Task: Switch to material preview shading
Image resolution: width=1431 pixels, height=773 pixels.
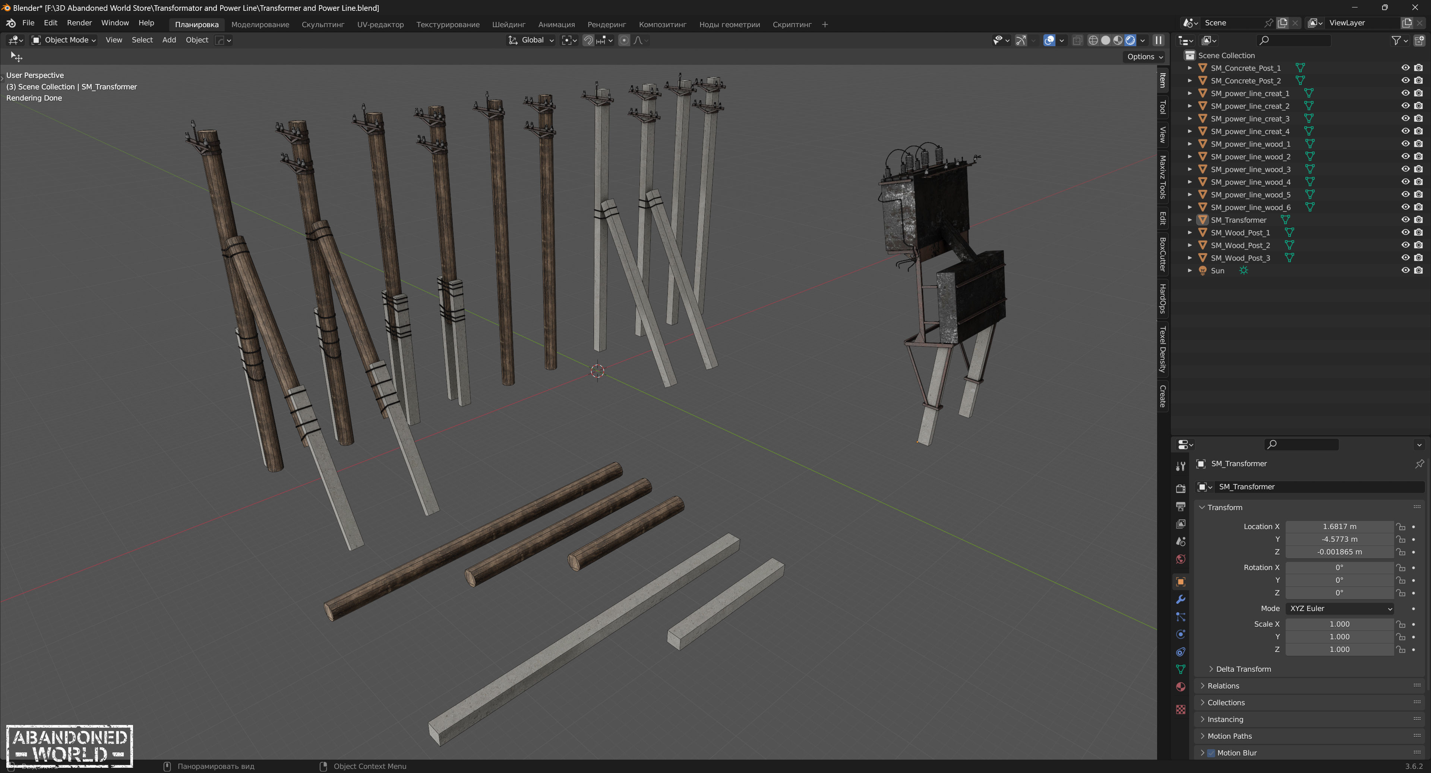Action: [1118, 40]
